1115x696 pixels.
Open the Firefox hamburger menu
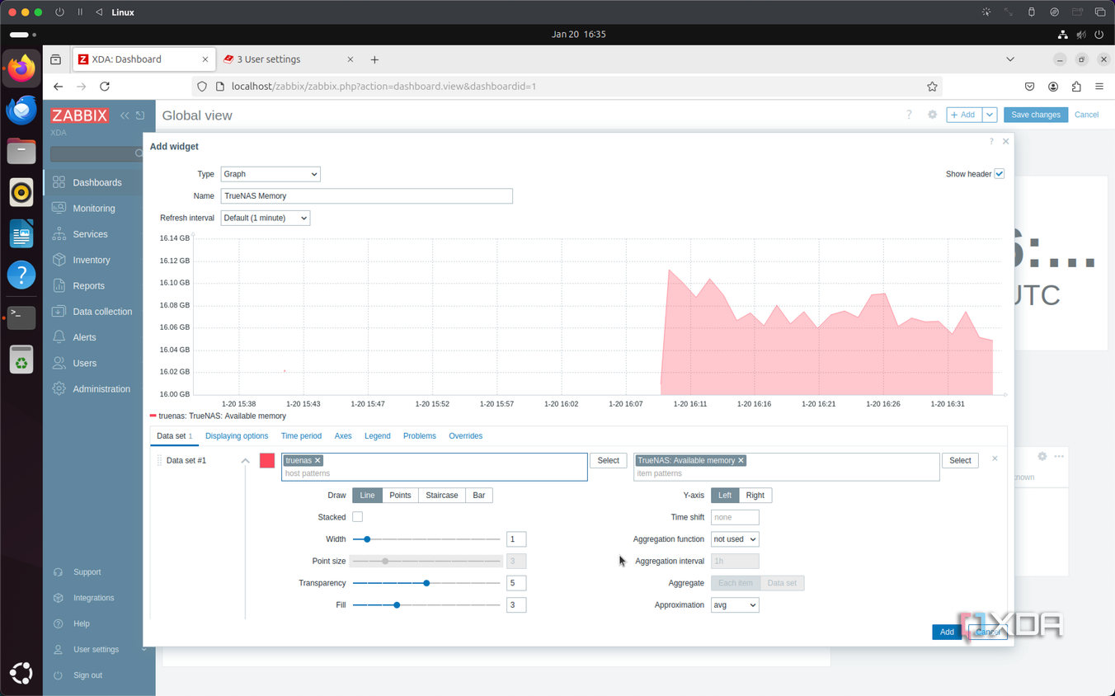coord(1099,87)
